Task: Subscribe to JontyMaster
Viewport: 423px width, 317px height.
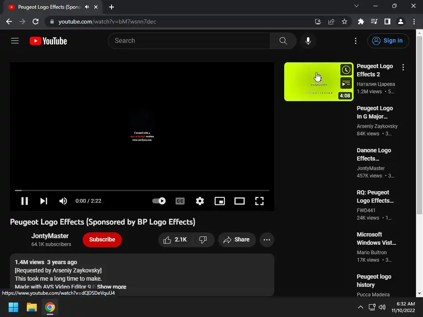Action: pos(102,239)
